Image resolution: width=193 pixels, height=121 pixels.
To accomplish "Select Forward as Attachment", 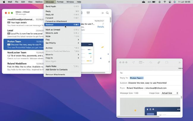I will (x=62, y=21).
